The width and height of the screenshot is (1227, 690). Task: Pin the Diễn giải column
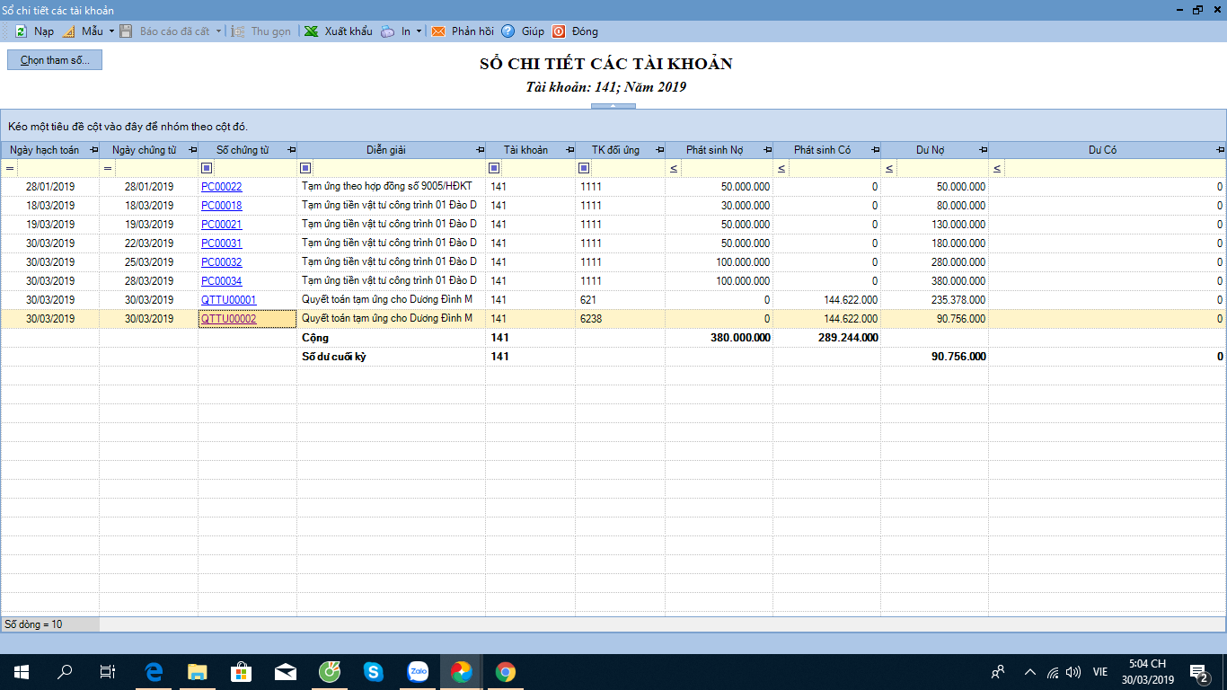coord(480,150)
